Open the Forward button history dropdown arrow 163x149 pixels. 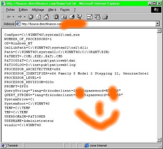[24, 17]
